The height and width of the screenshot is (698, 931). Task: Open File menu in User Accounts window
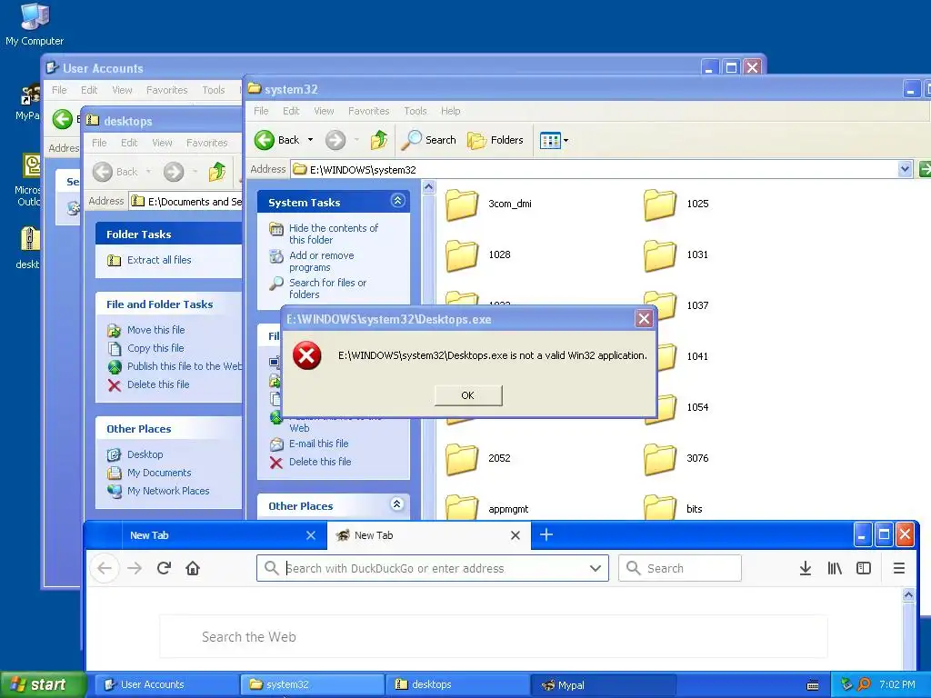[x=59, y=90]
